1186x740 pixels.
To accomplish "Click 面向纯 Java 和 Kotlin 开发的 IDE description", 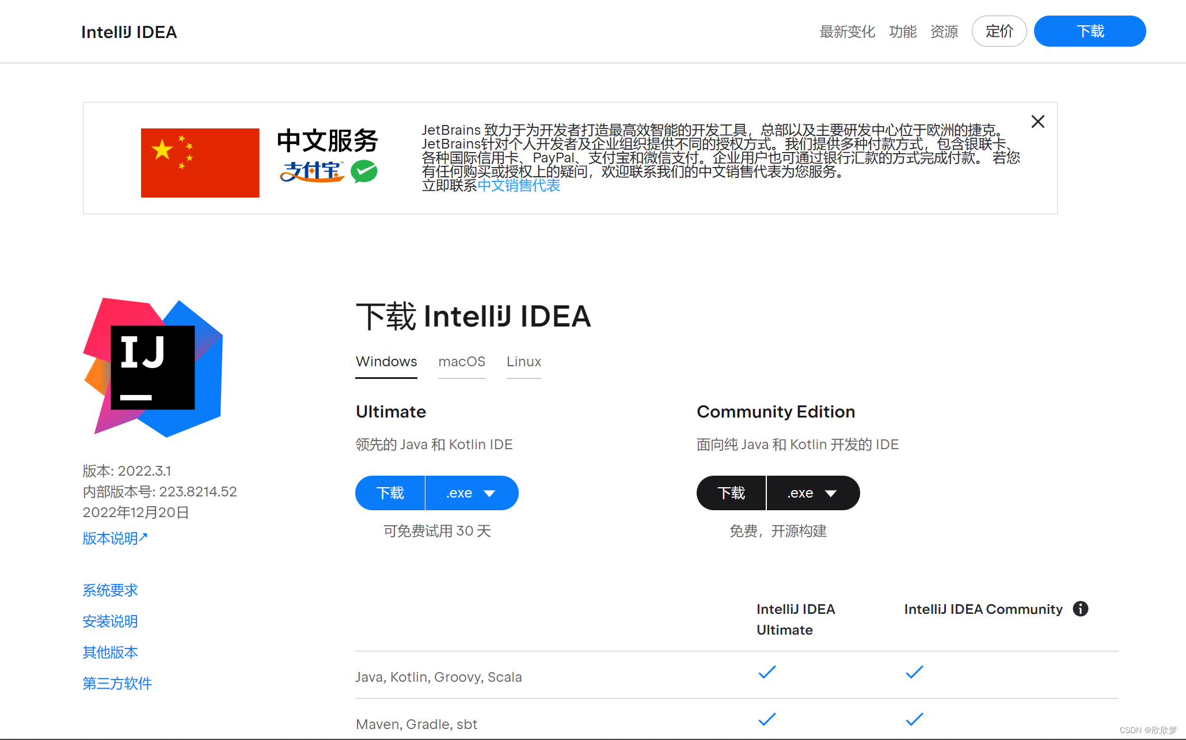I will coord(797,445).
